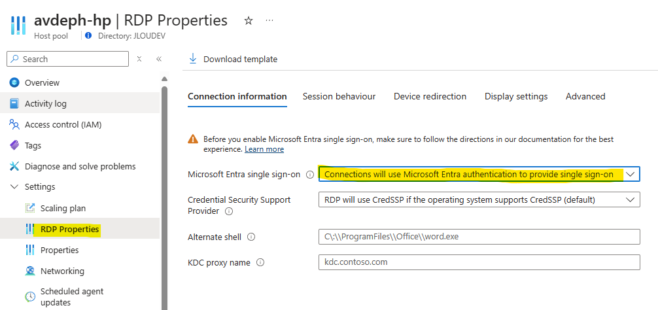The height and width of the screenshot is (310, 658).
Task: Open the more options ellipsis menu
Action: [269, 20]
